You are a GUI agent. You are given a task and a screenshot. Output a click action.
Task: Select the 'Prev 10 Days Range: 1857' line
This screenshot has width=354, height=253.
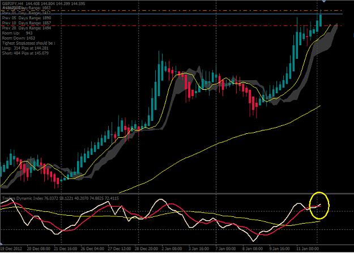pyautogui.click(x=27, y=23)
